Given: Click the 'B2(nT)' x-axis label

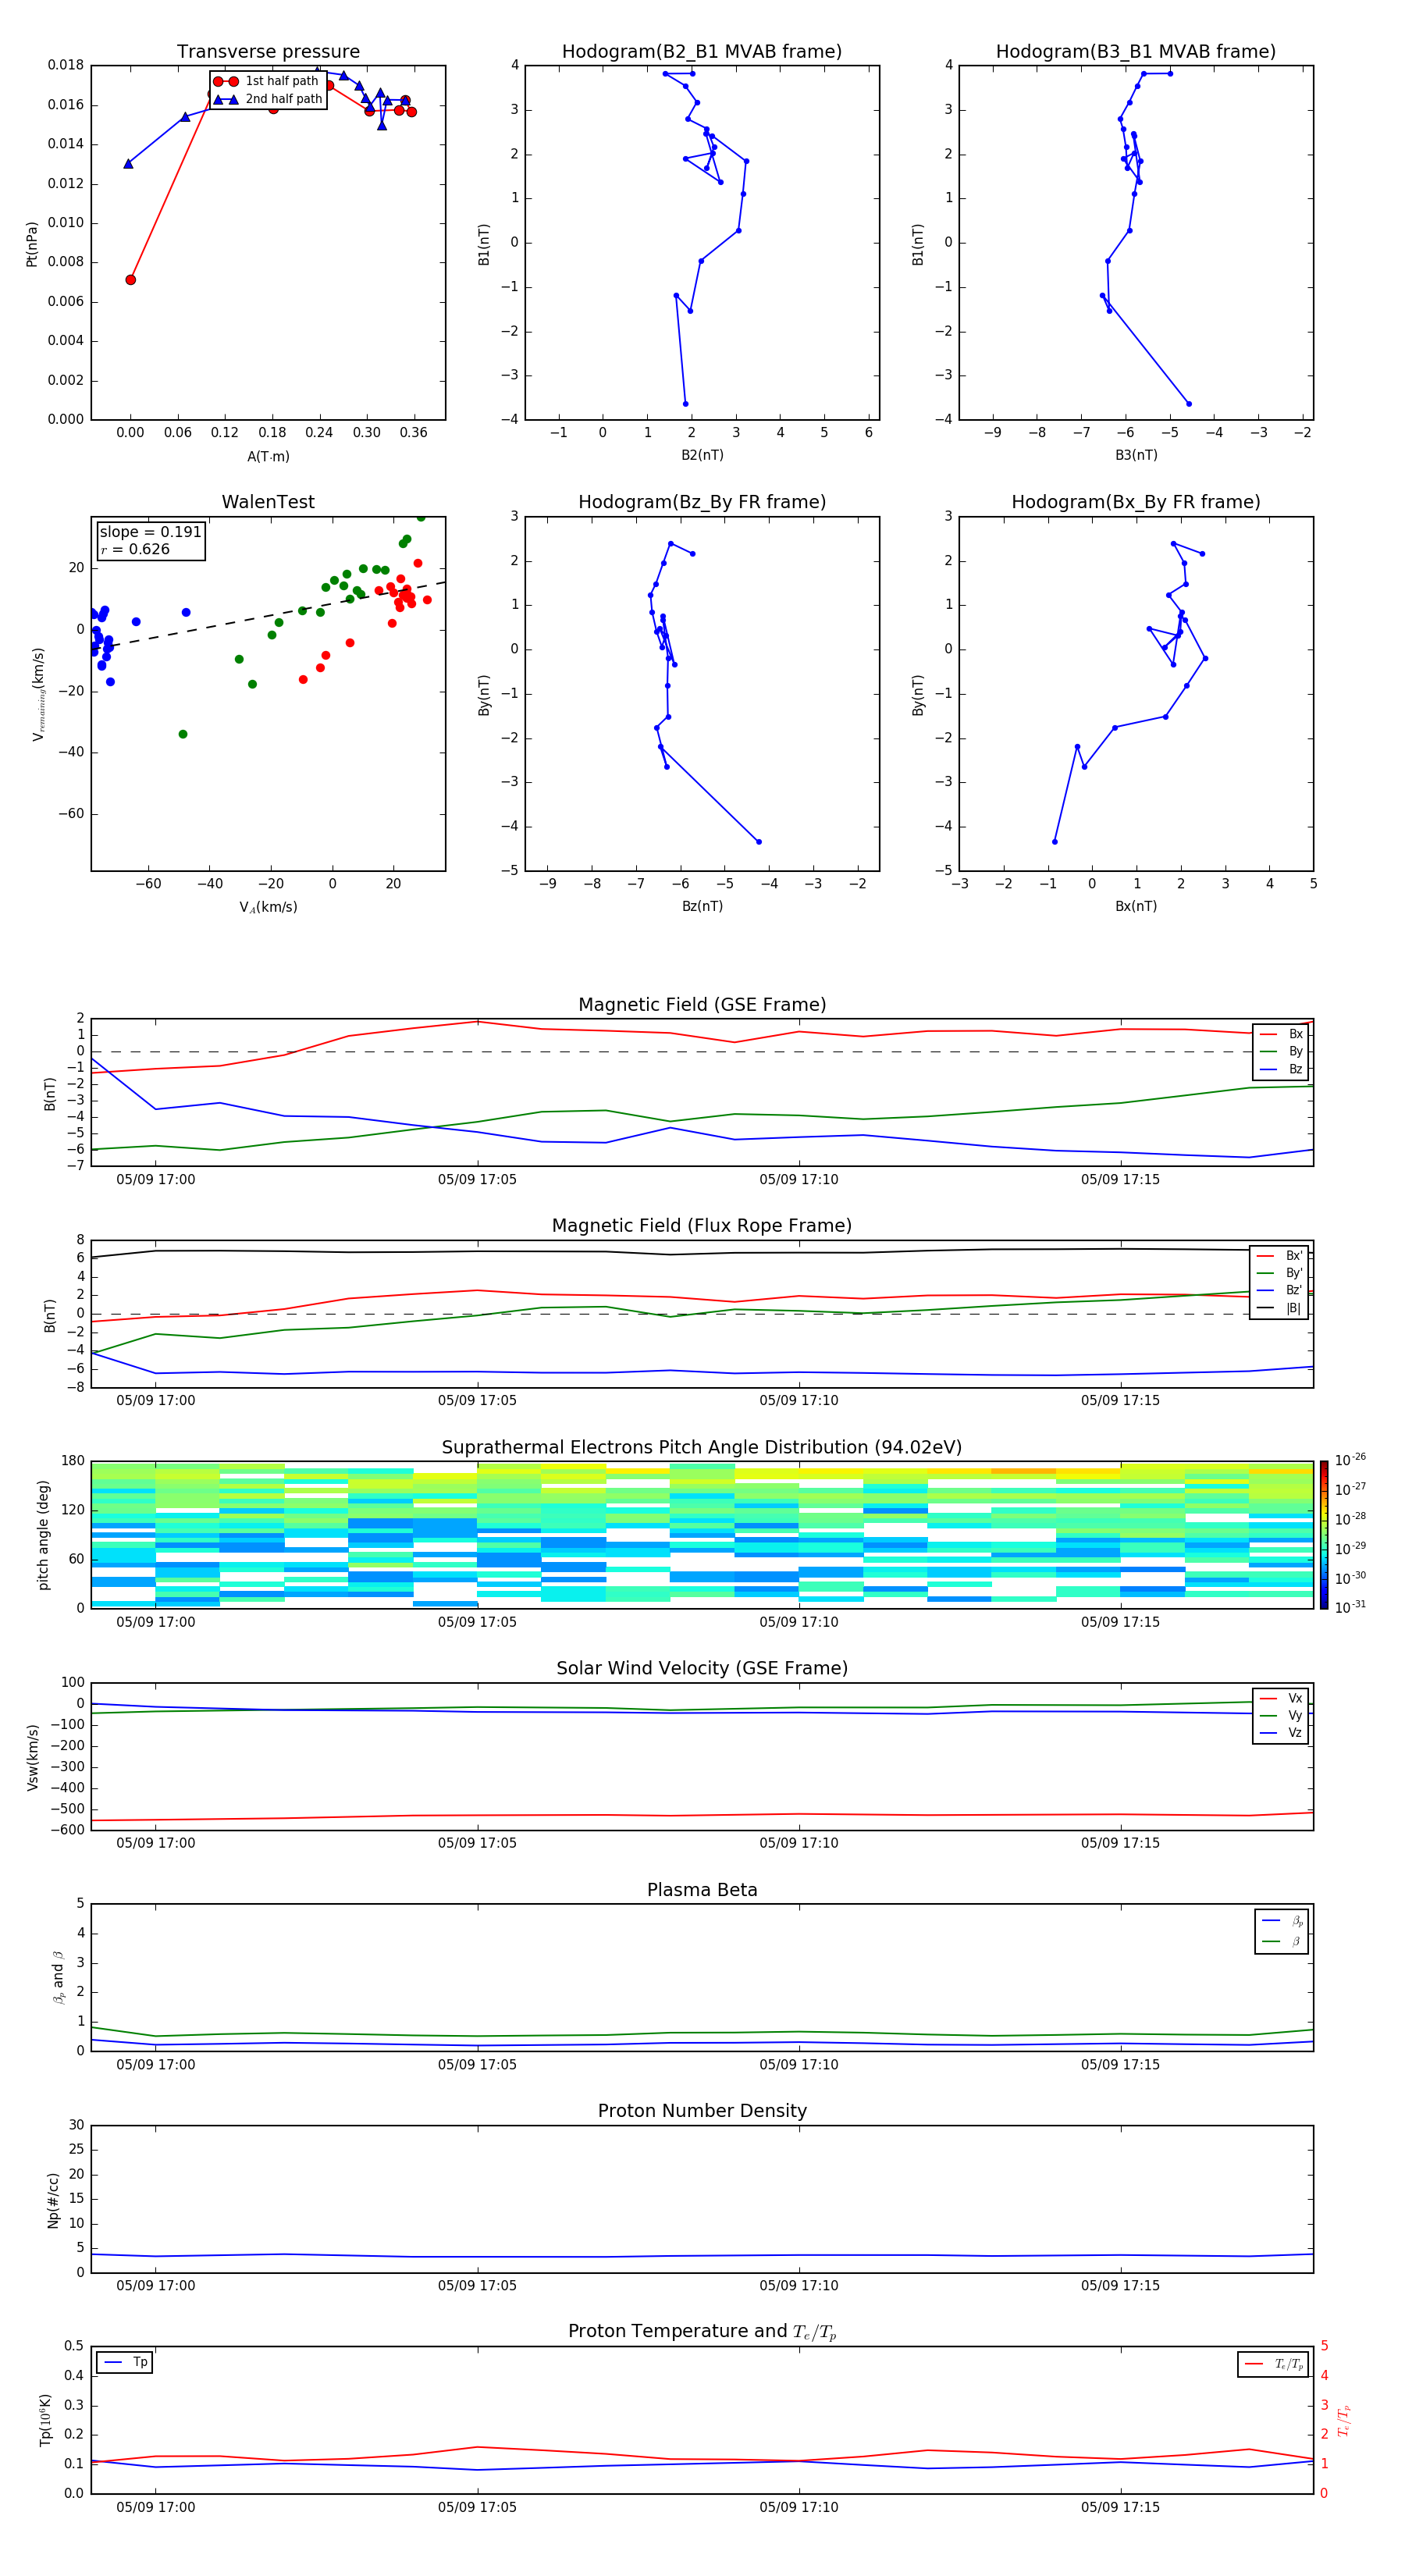Looking at the screenshot, I should [x=702, y=455].
